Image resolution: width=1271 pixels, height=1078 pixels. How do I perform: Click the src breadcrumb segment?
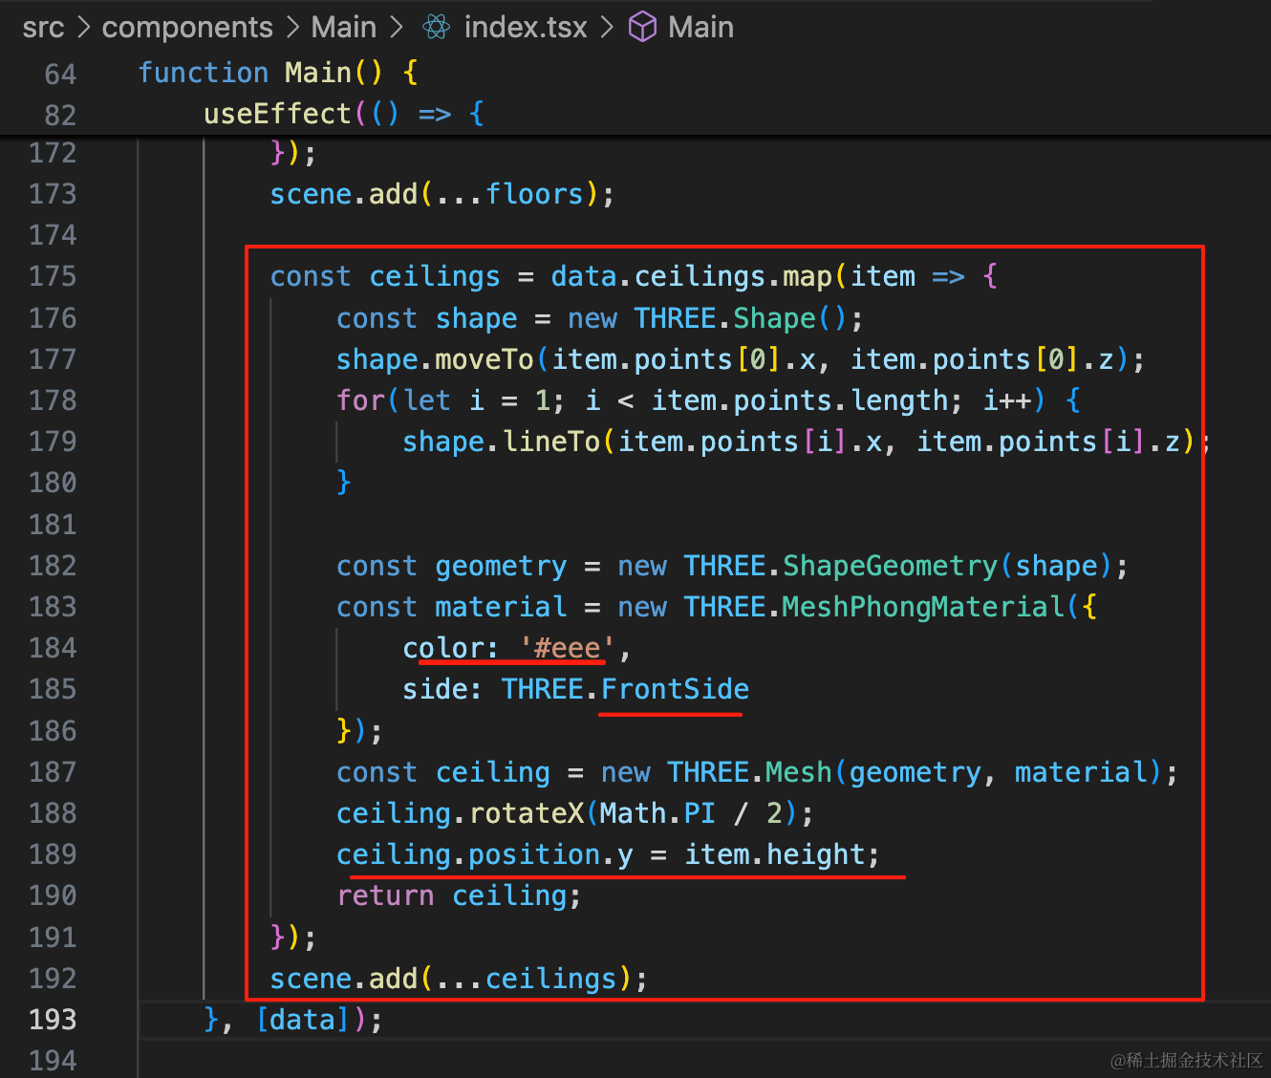(43, 27)
